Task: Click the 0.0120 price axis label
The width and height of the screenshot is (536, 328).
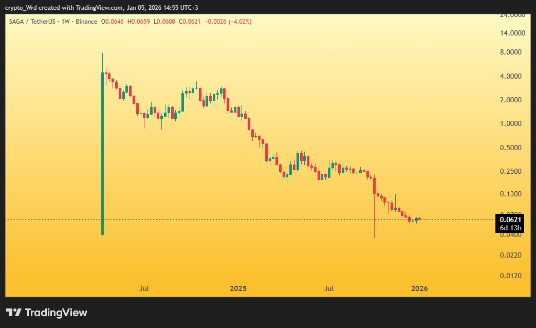Action: (x=511, y=276)
